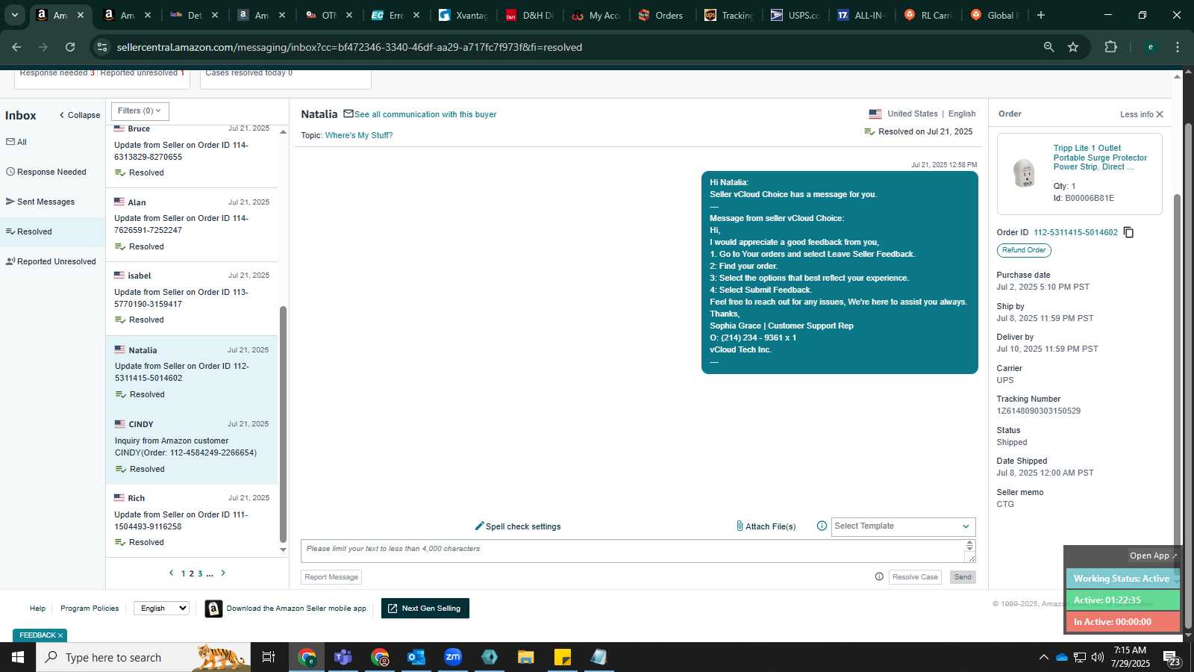The height and width of the screenshot is (672, 1194).
Task: Open a new browser tab
Action: [x=1041, y=15]
